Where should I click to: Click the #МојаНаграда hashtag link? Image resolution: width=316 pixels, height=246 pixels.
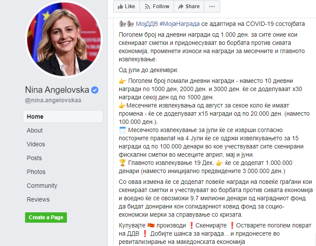pyautogui.click(x=179, y=24)
